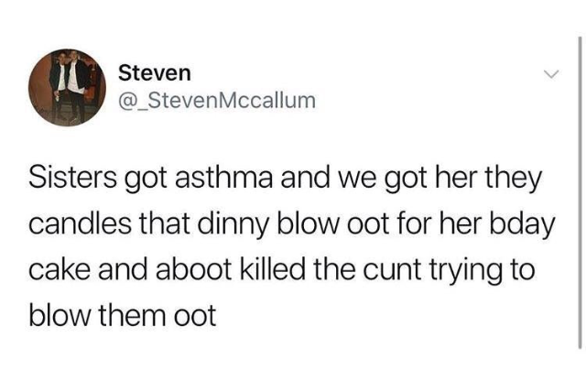Visit the @_StevenMccallum handle link
The image size is (586, 392).
217,101
